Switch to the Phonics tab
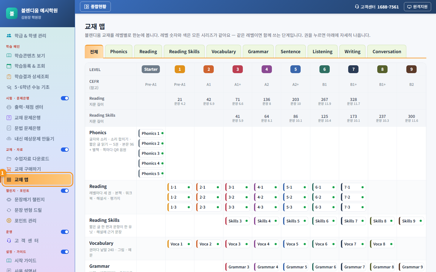Image resolution: width=436 pixels, height=272 pixels. [119, 51]
